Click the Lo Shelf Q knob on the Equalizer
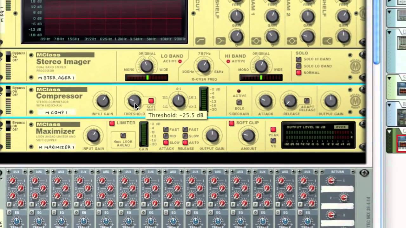This screenshot has height=228, width=406. click(x=237, y=37)
